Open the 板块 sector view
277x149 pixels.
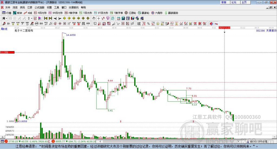(x=17, y=13)
